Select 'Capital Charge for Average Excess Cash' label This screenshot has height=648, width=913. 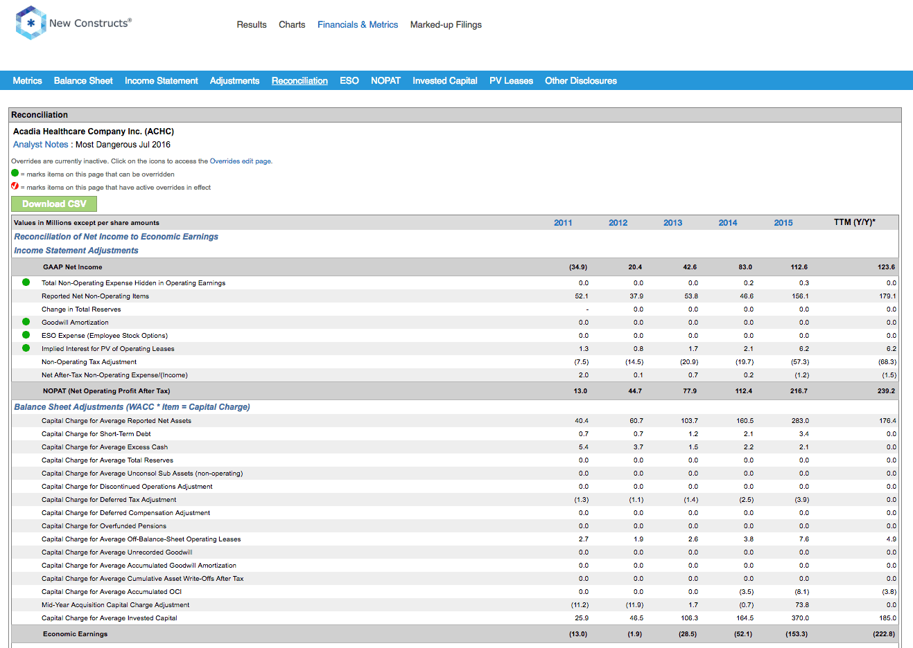(105, 447)
